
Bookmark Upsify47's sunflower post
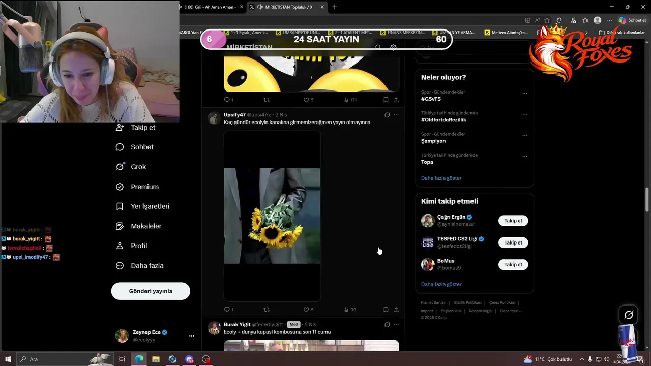pyautogui.click(x=386, y=309)
